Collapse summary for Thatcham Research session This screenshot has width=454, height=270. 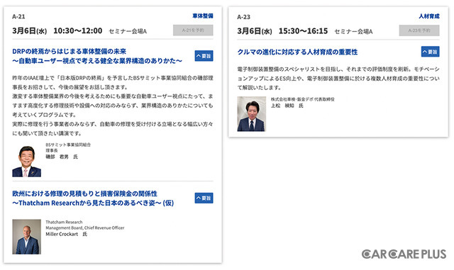tap(204, 198)
